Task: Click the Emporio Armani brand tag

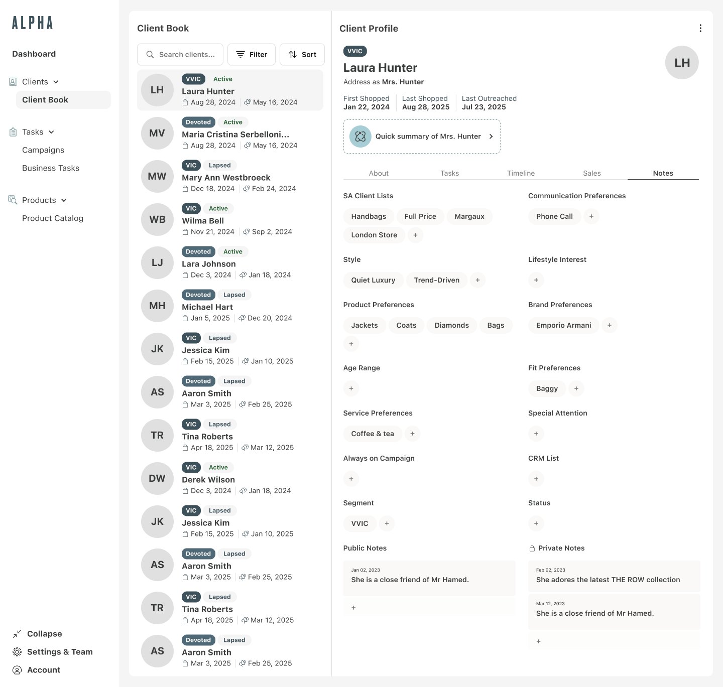Action: click(564, 325)
